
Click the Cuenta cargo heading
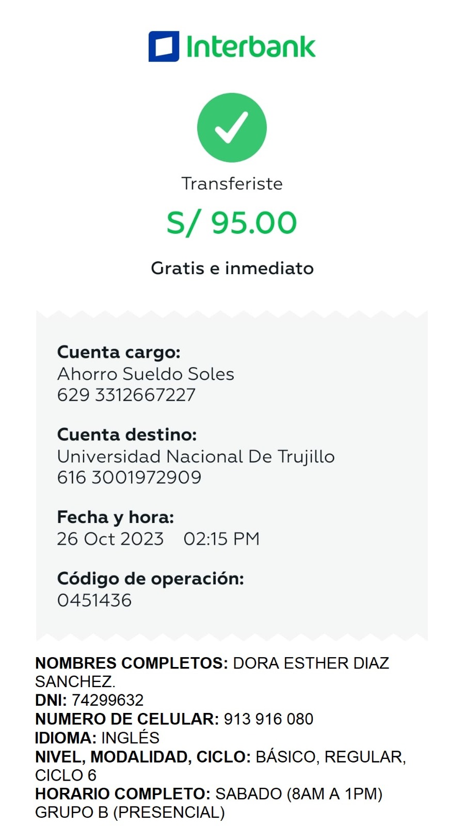[119, 352]
